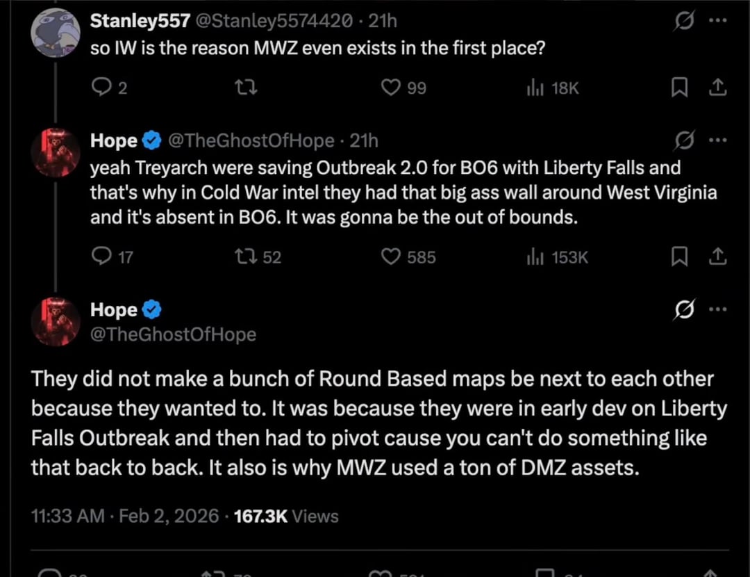Click Stanley557's profile avatar
This screenshot has width=750, height=577.
point(56,33)
